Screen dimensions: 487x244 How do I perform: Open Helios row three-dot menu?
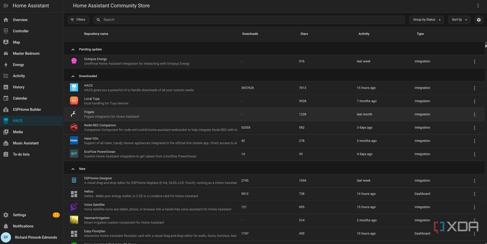474,194
